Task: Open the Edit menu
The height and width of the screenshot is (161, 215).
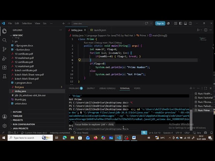Action: pyautogui.click(x=17, y=23)
